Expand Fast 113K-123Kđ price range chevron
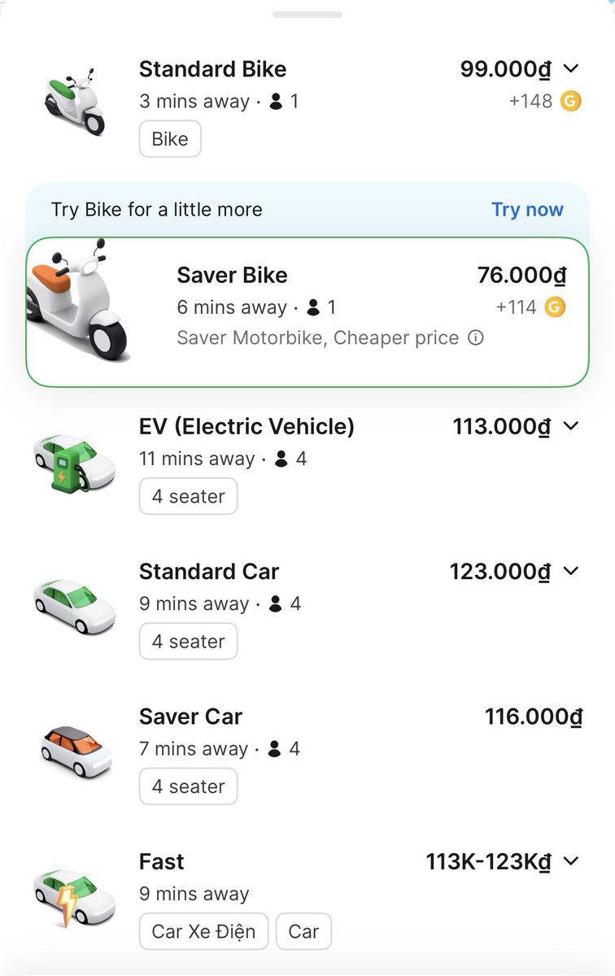615x976 pixels. 571,861
